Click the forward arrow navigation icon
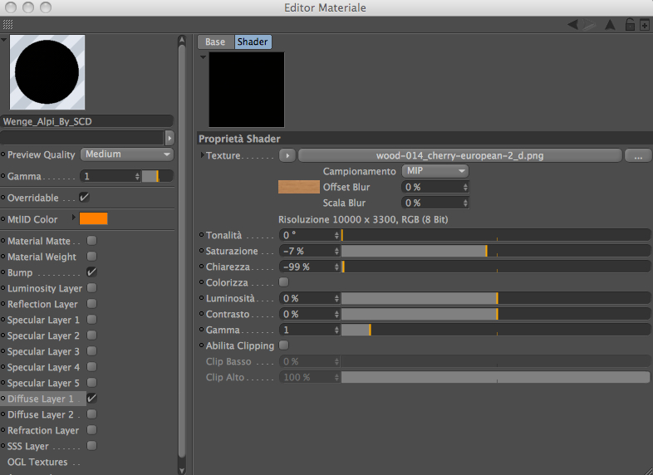 click(x=589, y=25)
